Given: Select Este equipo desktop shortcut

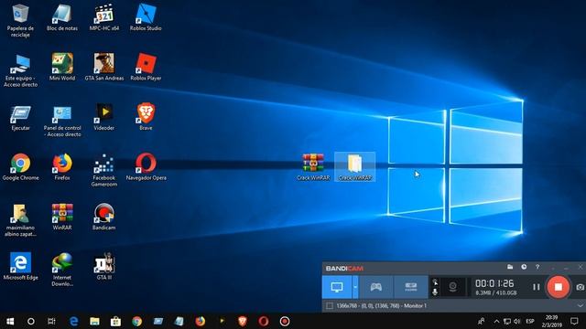Looking at the screenshot, I should tap(20, 70).
